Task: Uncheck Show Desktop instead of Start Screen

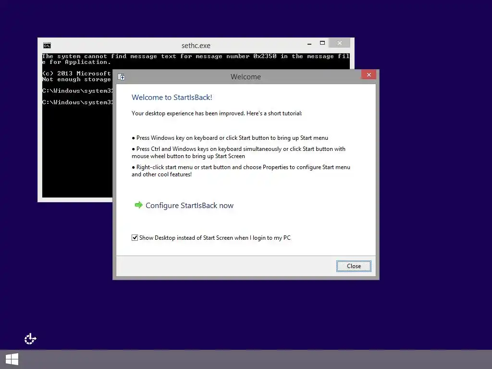Action: [x=135, y=237]
